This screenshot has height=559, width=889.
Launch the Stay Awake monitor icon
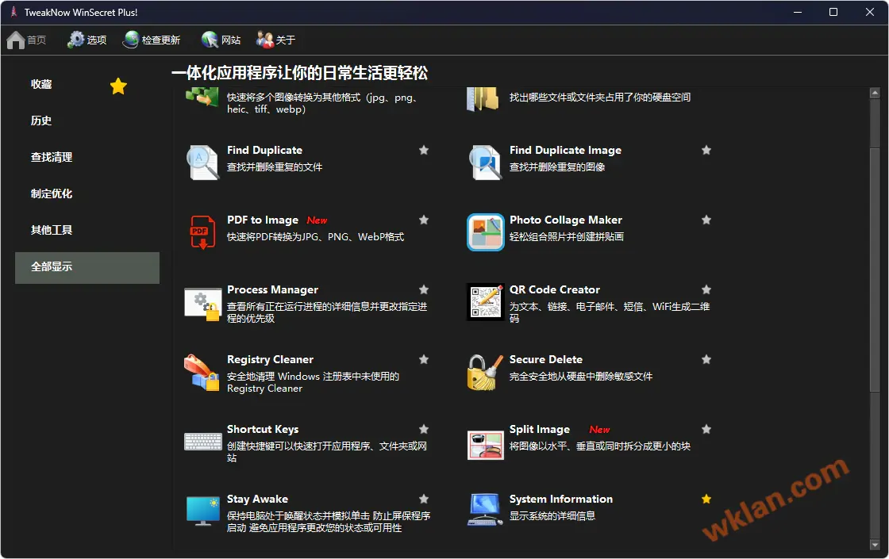[x=202, y=511]
